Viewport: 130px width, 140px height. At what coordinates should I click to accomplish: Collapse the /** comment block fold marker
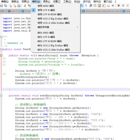(x=1, y=37)
